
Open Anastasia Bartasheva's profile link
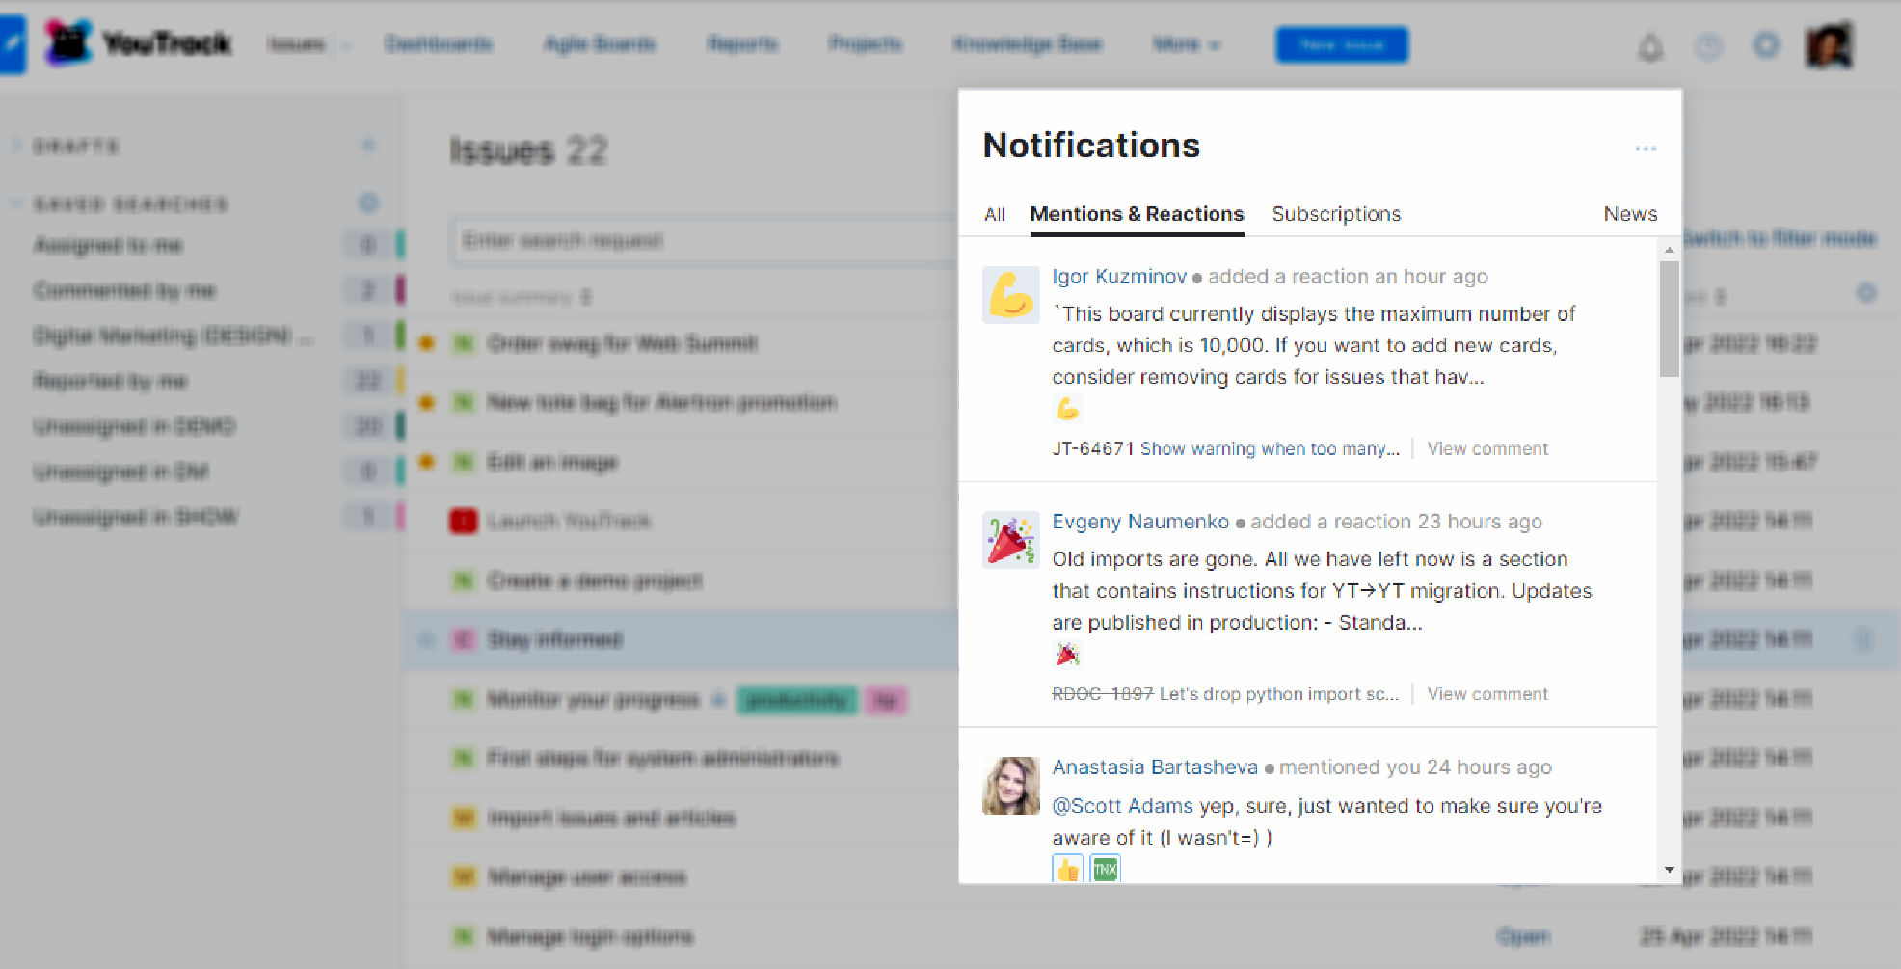(x=1155, y=767)
